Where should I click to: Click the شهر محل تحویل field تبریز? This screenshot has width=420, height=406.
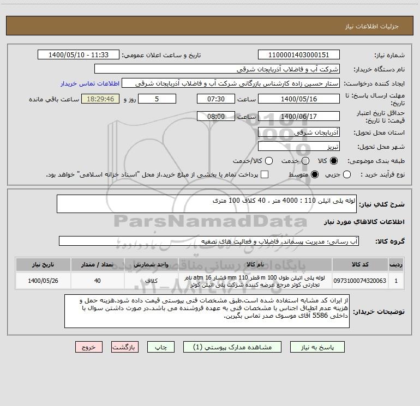pos(299,147)
